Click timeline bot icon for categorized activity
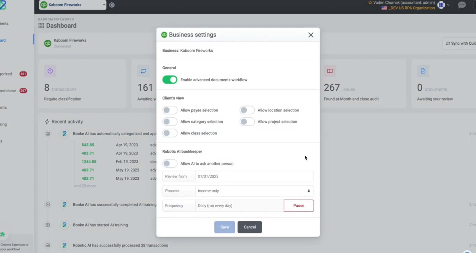The image size is (476, 253). 48,133
